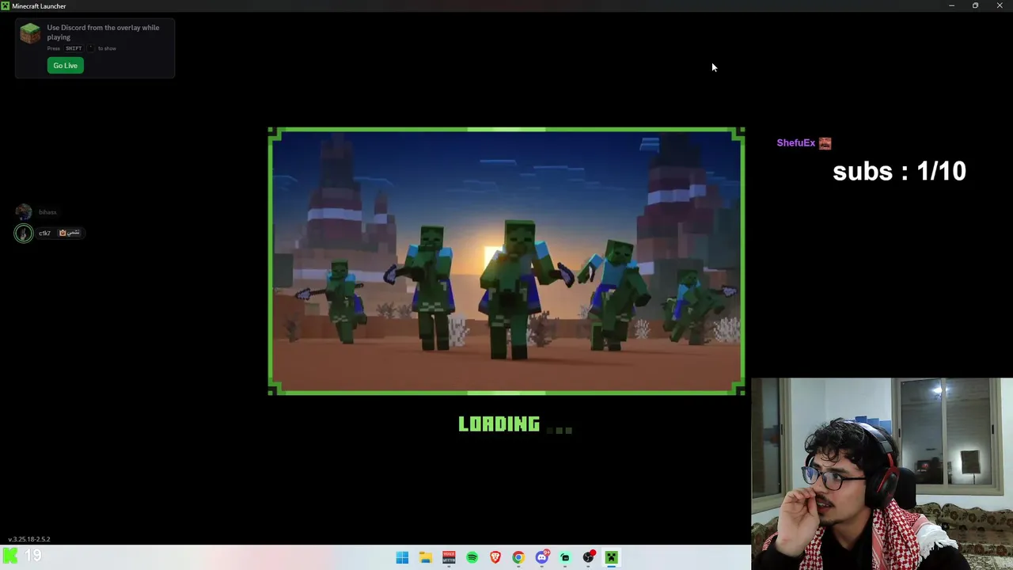Click the subs : 1/10 counter text

click(899, 171)
